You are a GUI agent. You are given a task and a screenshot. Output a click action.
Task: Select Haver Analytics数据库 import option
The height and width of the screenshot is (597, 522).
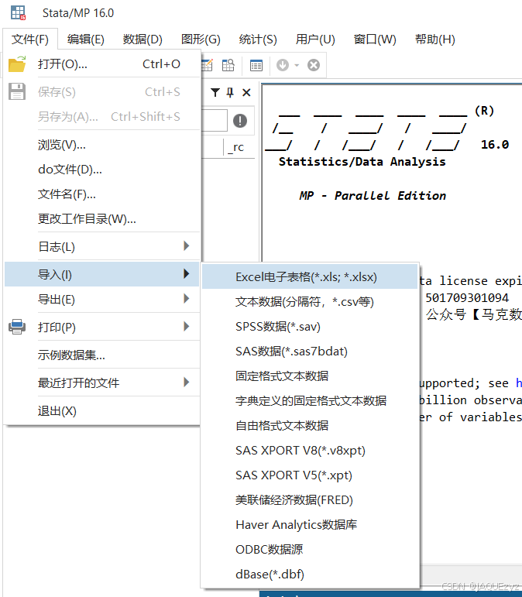coord(310,525)
